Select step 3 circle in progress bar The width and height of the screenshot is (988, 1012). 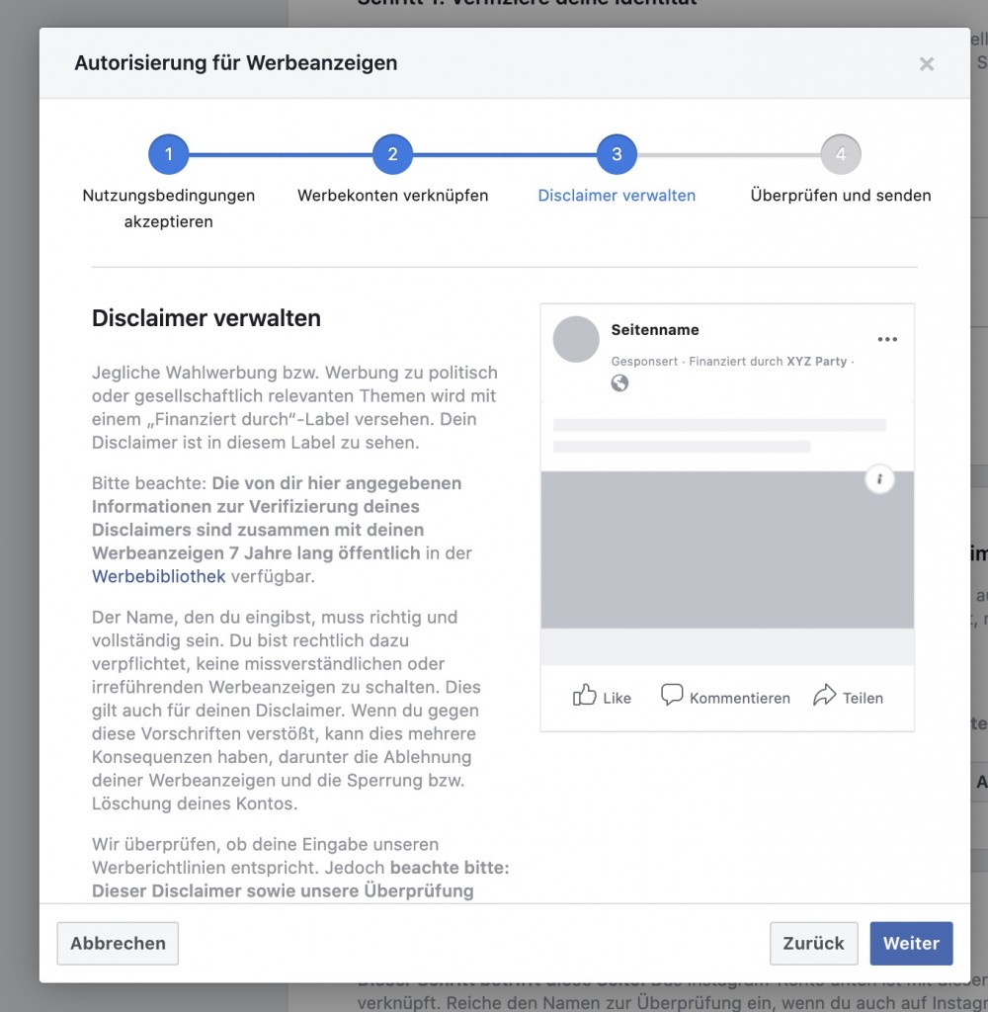(617, 154)
